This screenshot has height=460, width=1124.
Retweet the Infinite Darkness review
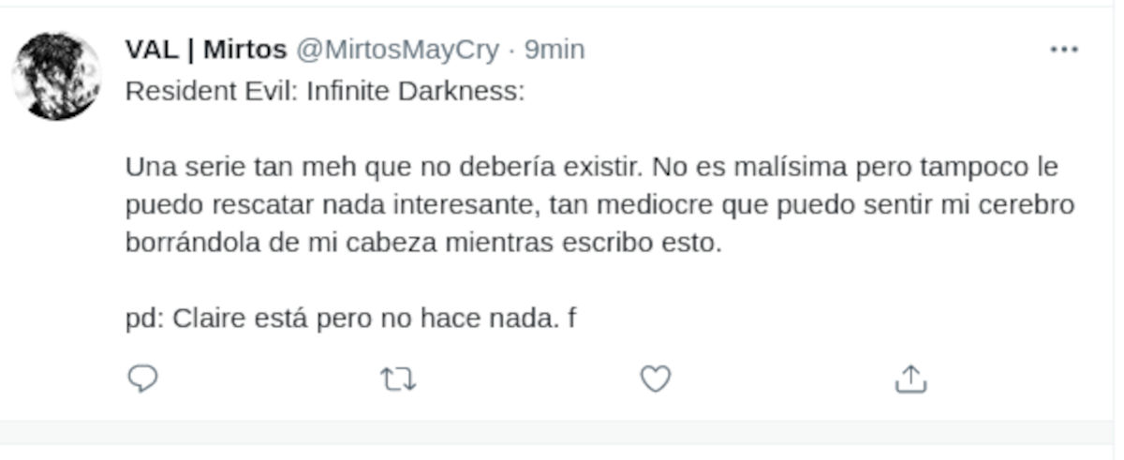coord(398,378)
